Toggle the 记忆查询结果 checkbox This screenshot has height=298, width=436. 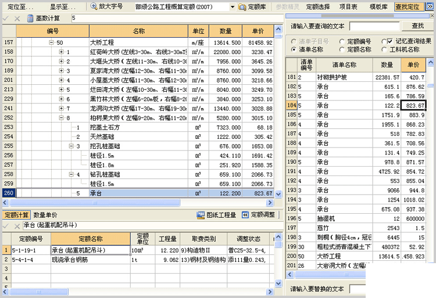click(x=390, y=41)
